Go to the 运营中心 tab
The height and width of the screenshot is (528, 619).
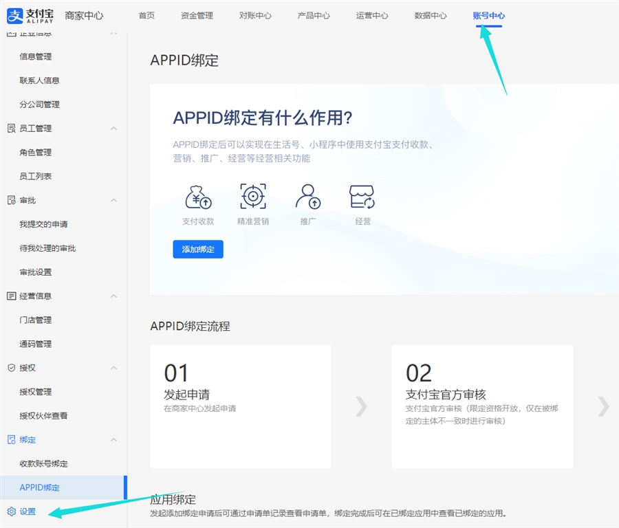point(372,15)
